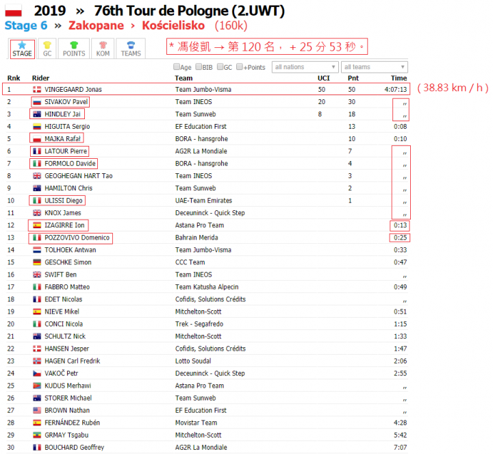Open AG2R La Mondiale team in row 6
This screenshot has width=493, height=454.
(x=201, y=151)
